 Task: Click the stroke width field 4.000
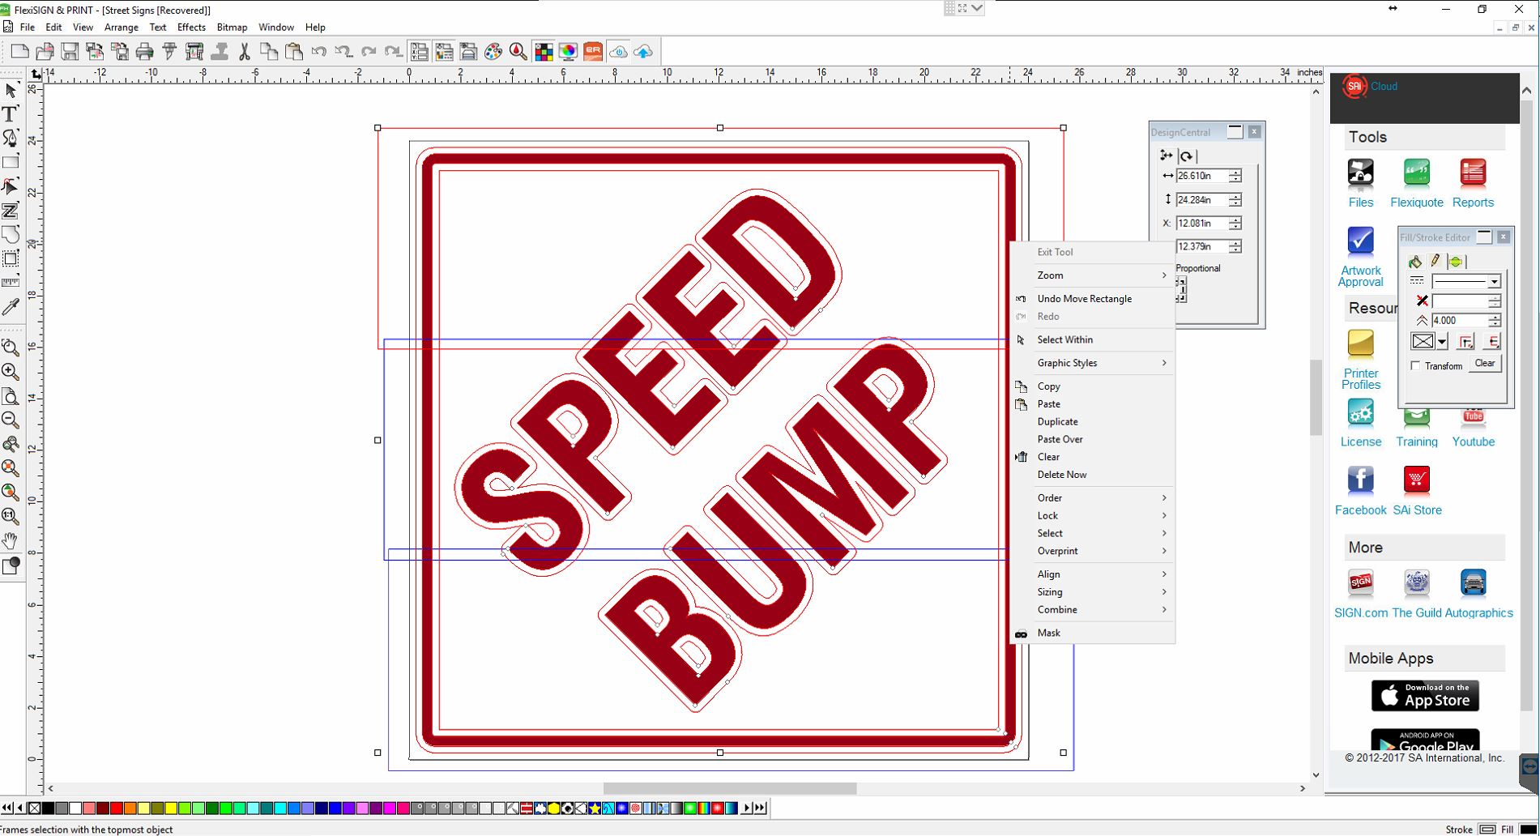pos(1460,321)
